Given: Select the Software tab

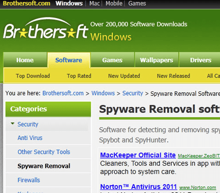Looking at the screenshot, I should (69, 60).
